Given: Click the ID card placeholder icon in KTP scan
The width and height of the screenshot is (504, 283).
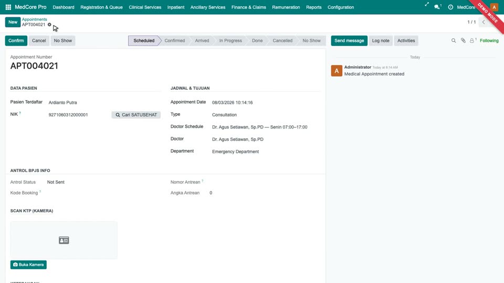Looking at the screenshot, I should coord(64,241).
